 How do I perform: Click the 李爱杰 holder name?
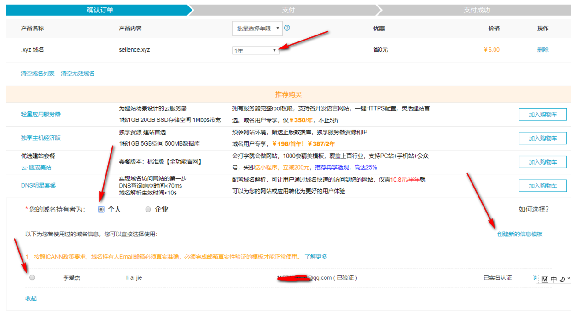coord(71,278)
